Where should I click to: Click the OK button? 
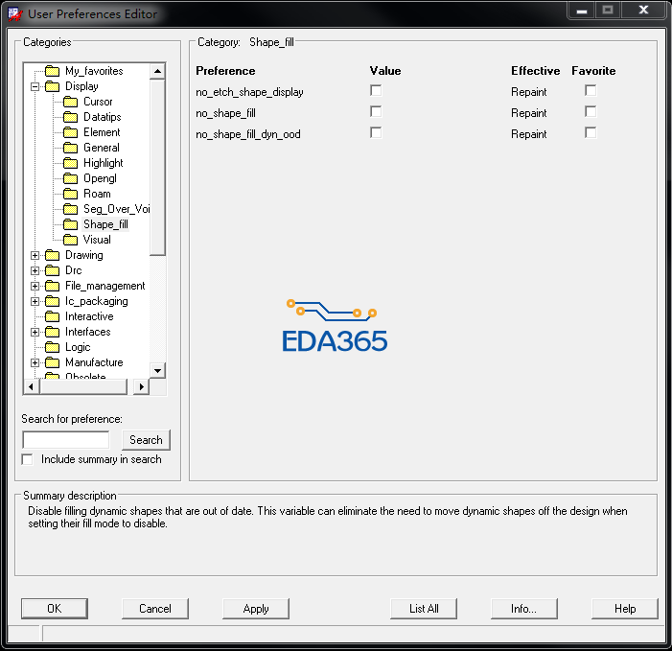pyautogui.click(x=55, y=609)
